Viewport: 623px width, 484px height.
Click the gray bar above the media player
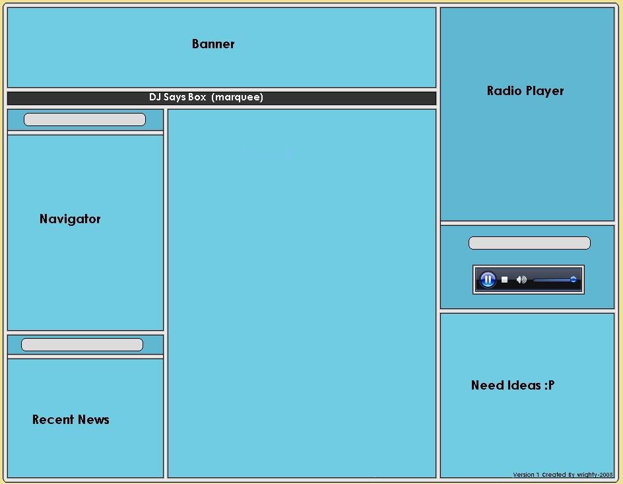pos(529,243)
